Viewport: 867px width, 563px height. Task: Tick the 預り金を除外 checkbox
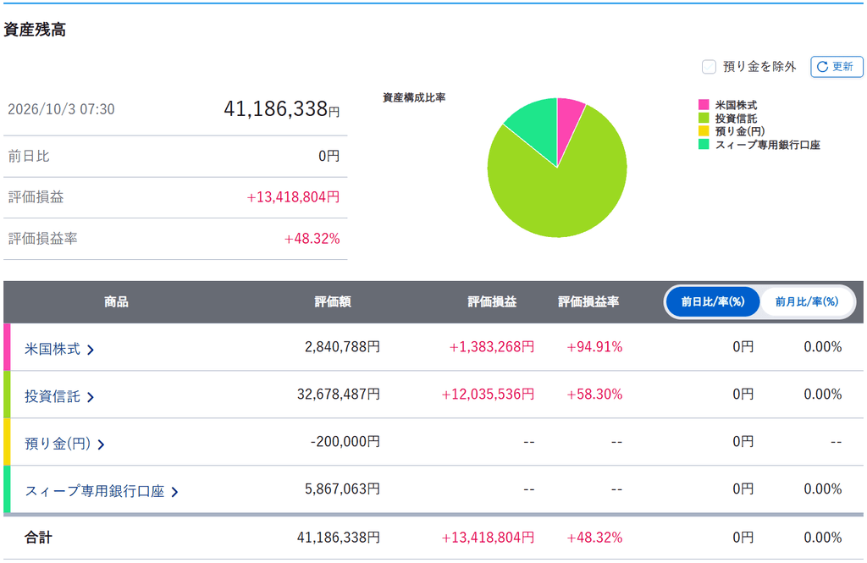(x=709, y=67)
